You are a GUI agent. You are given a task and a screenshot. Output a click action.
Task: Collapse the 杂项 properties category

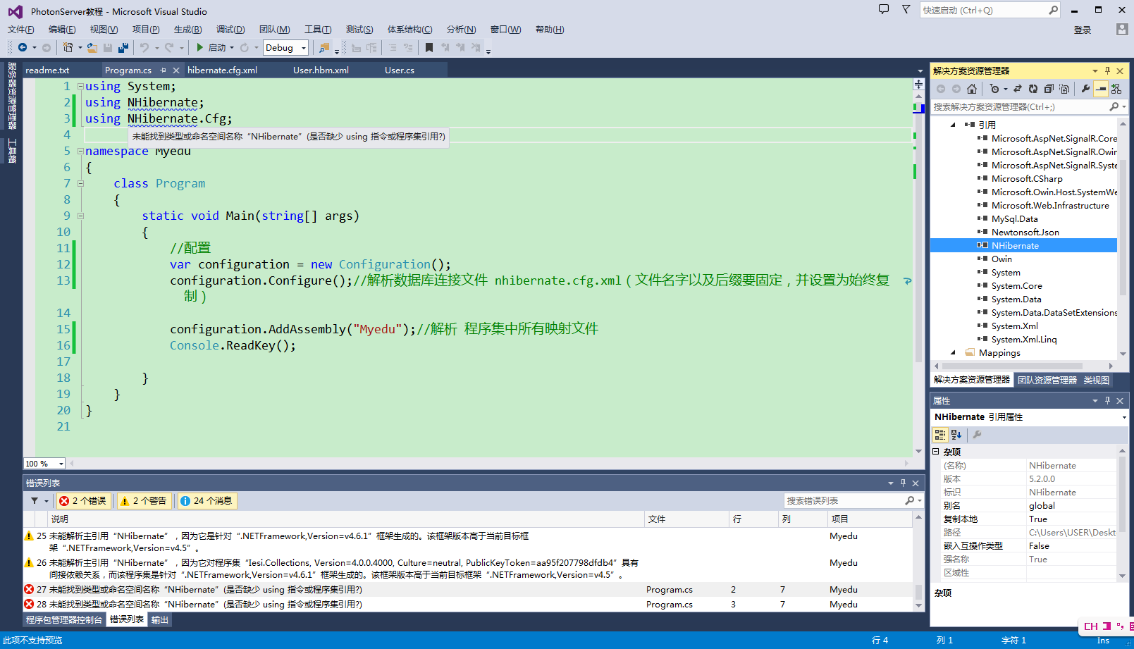[x=936, y=452]
